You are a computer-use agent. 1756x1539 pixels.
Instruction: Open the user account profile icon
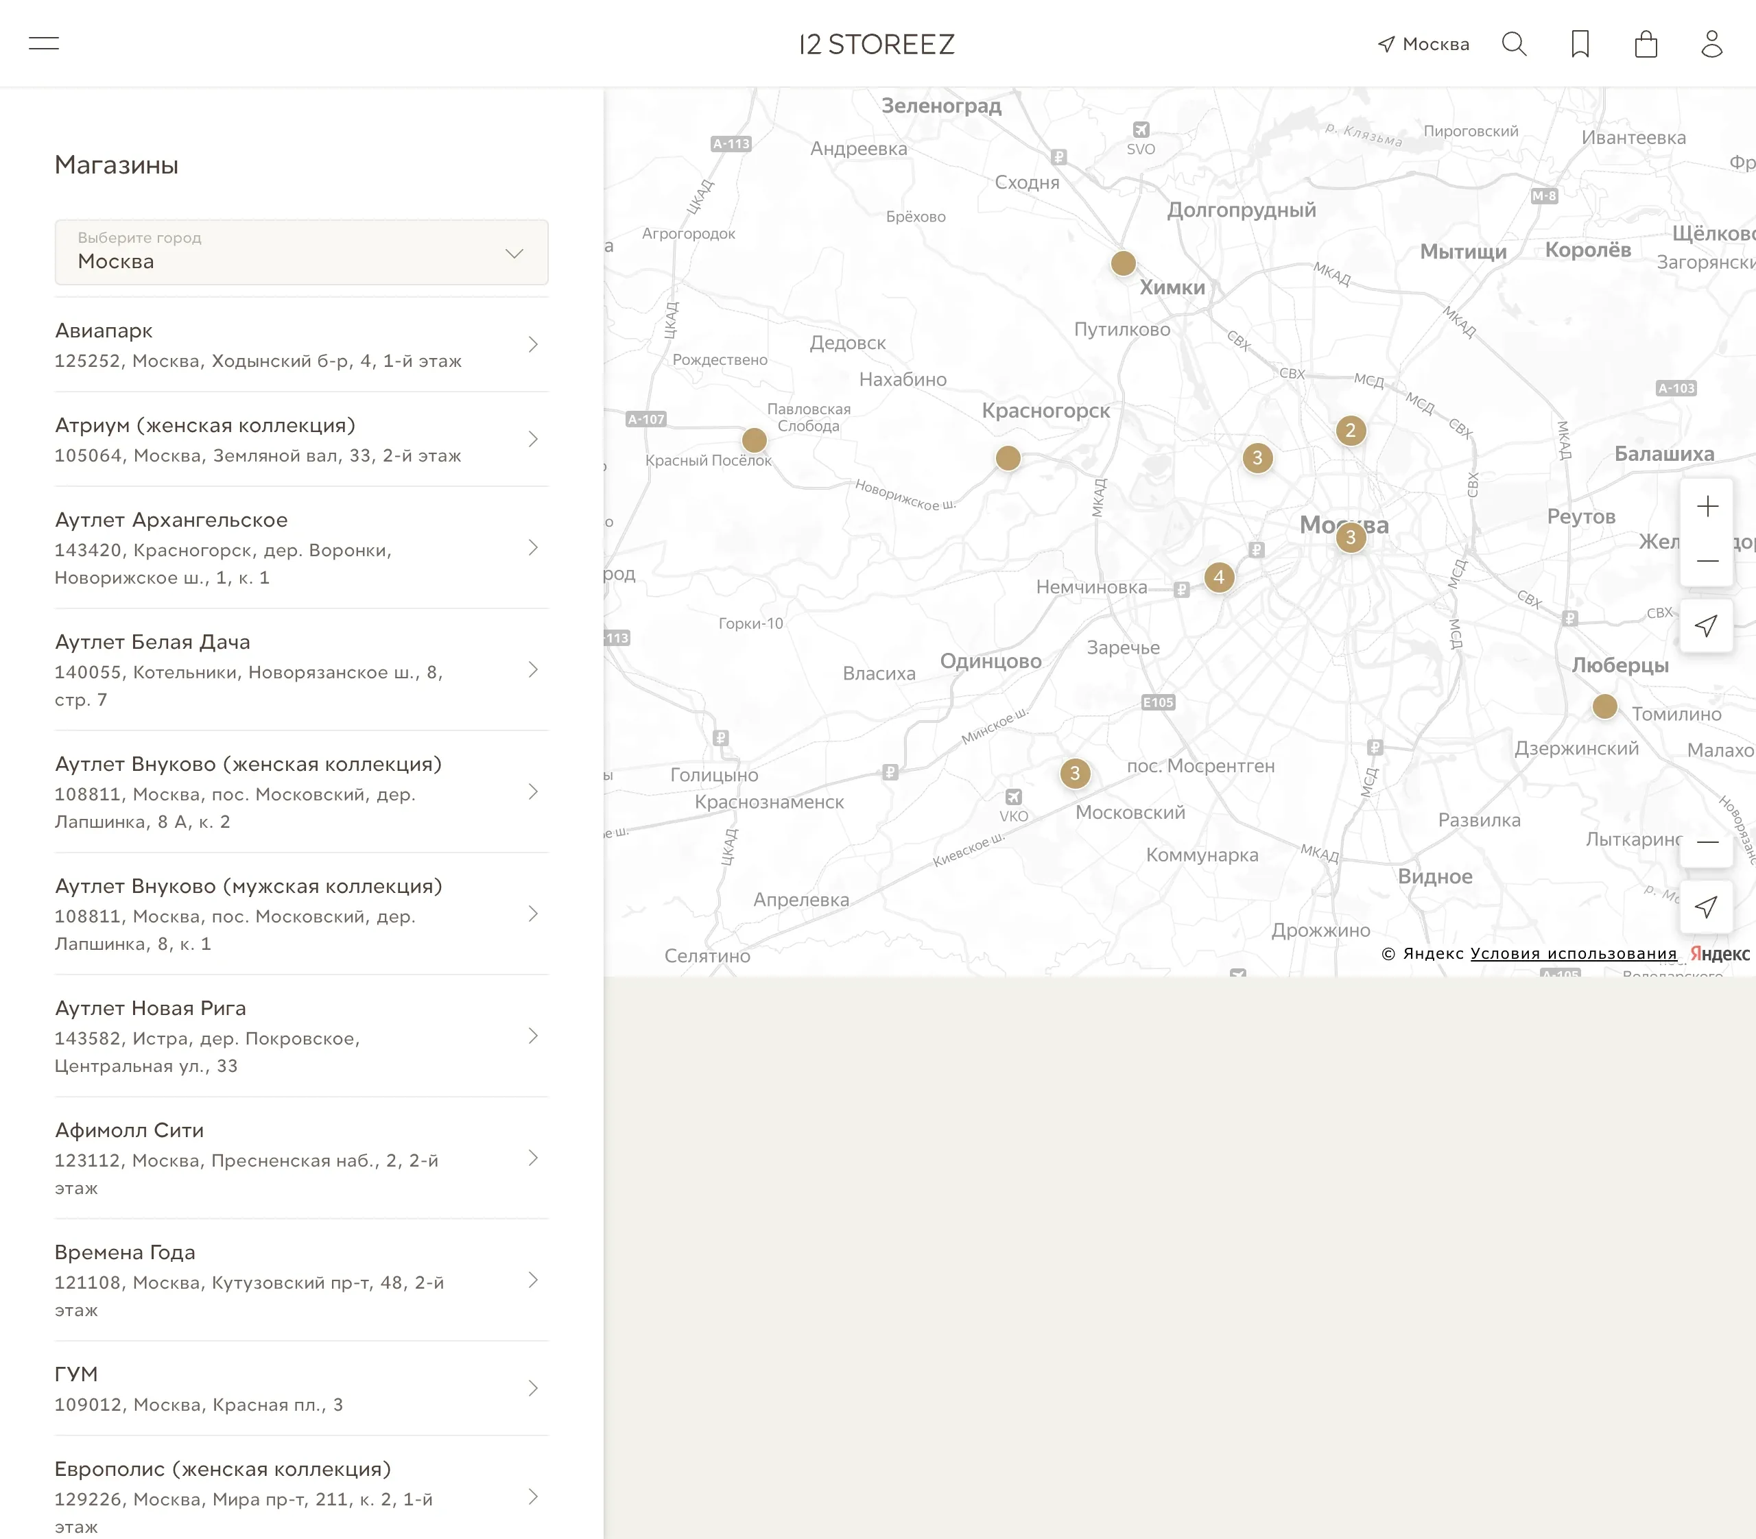click(x=1711, y=44)
